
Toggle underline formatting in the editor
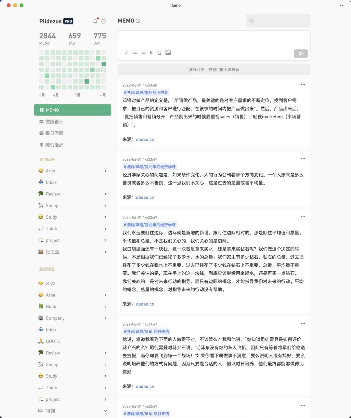click(x=160, y=52)
